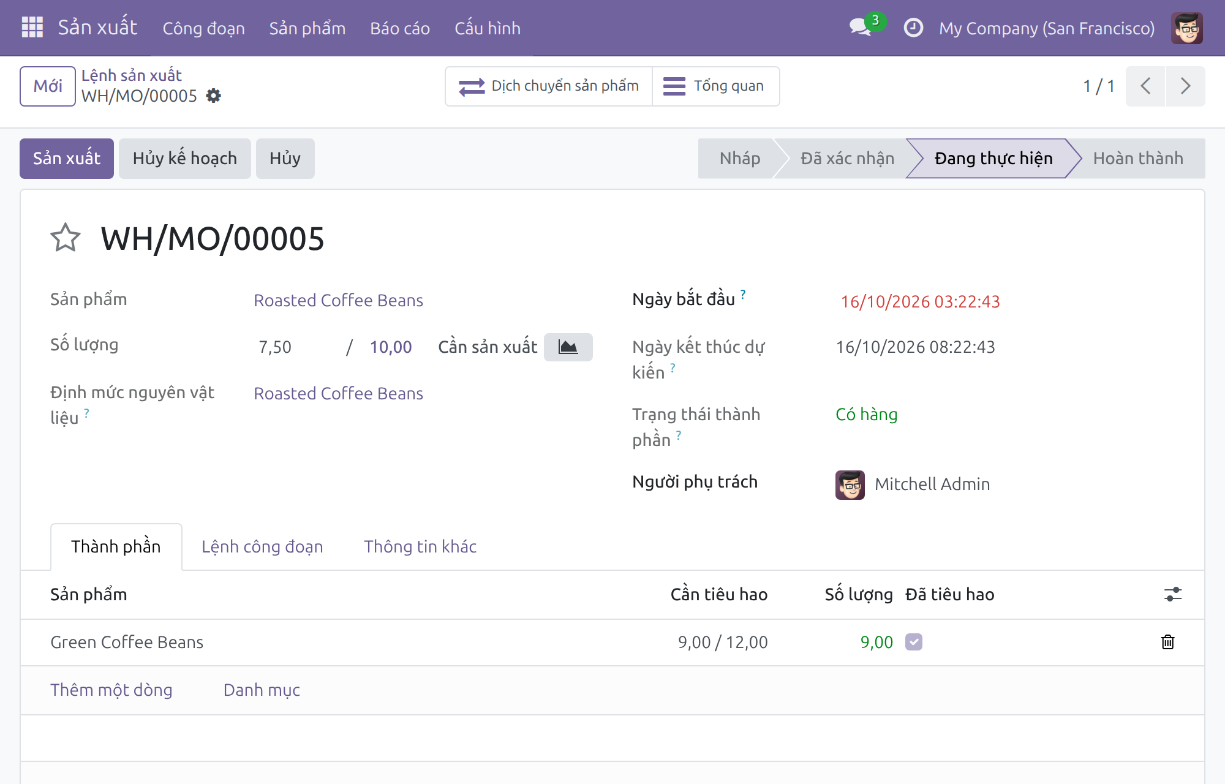Open column settings sliders icon
The width and height of the screenshot is (1225, 784).
click(x=1172, y=594)
